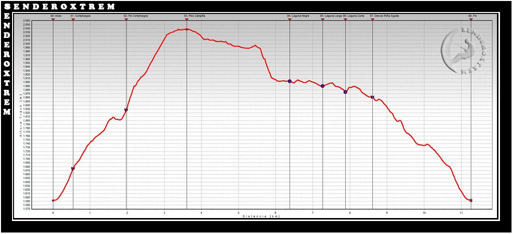Select the '08- Fin' label

coord(473,15)
